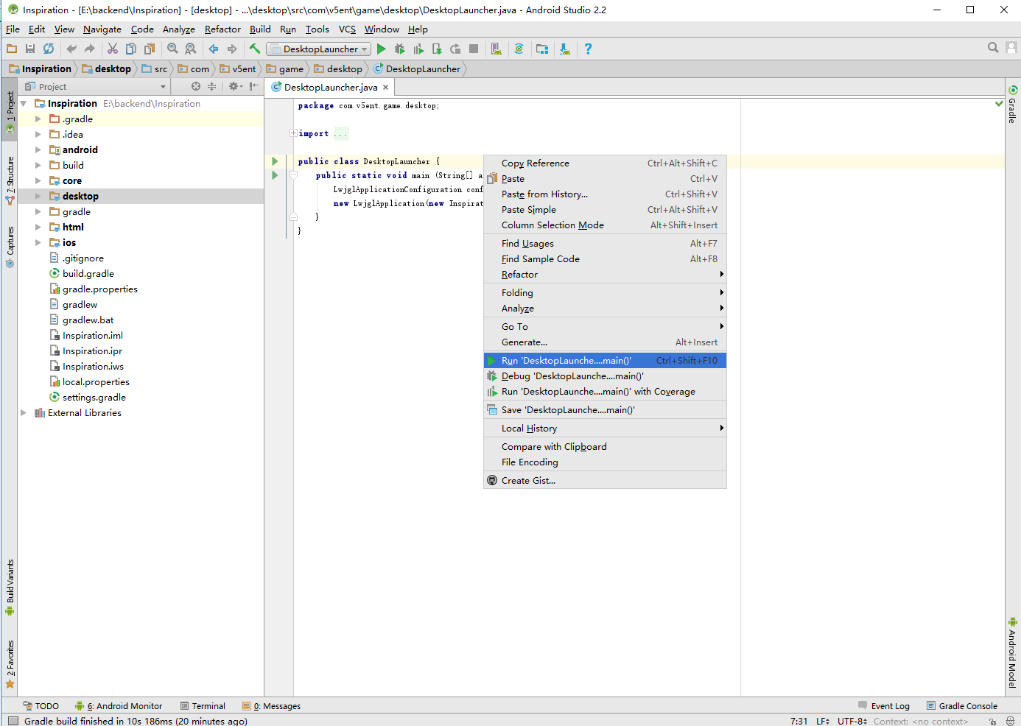Click the Synchronize toolbar icon

pyautogui.click(x=49, y=49)
